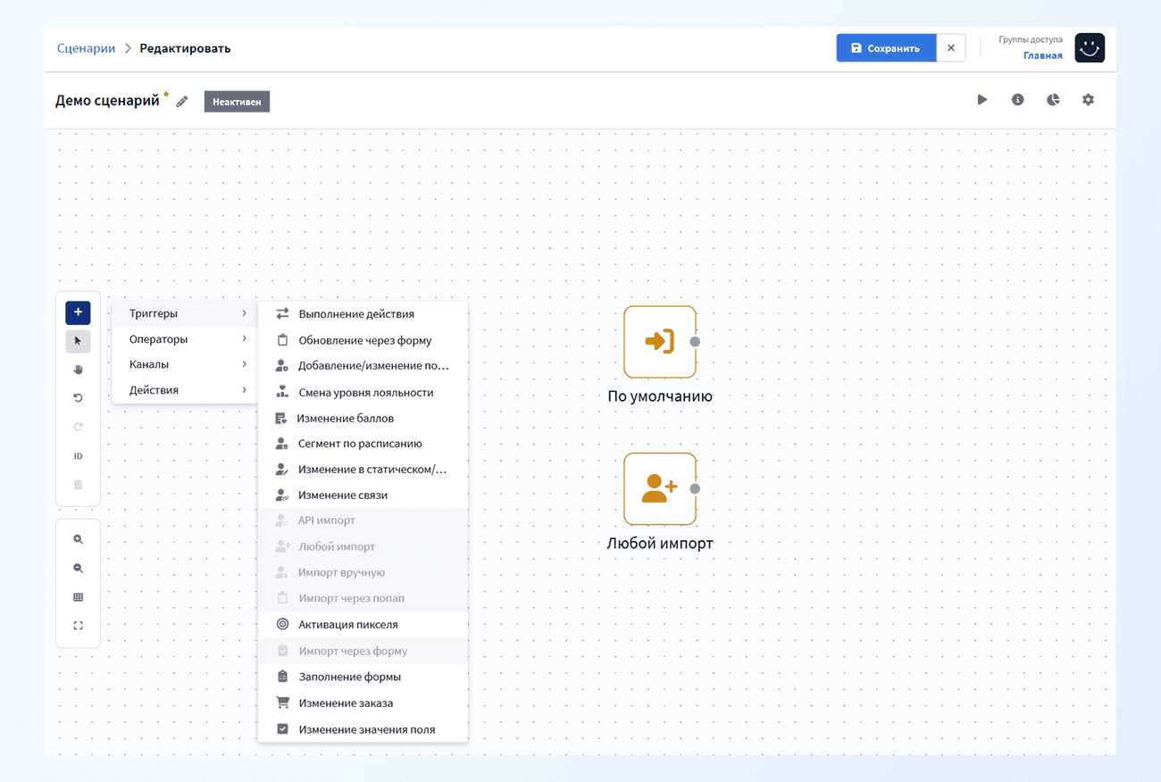The width and height of the screenshot is (1161, 782).
Task: Open the statistics pie chart icon
Action: pos(1053,100)
